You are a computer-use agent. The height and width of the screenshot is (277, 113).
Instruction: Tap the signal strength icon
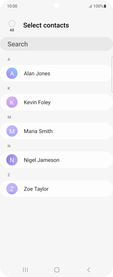pyautogui.click(x=90, y=6)
